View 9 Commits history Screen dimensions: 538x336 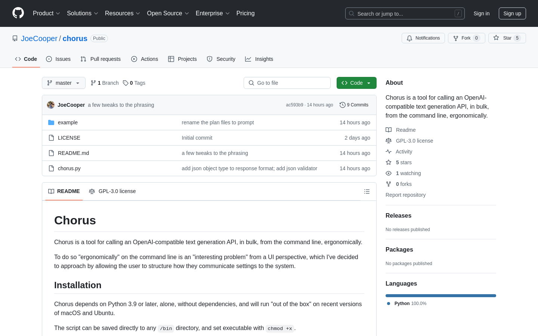354,105
